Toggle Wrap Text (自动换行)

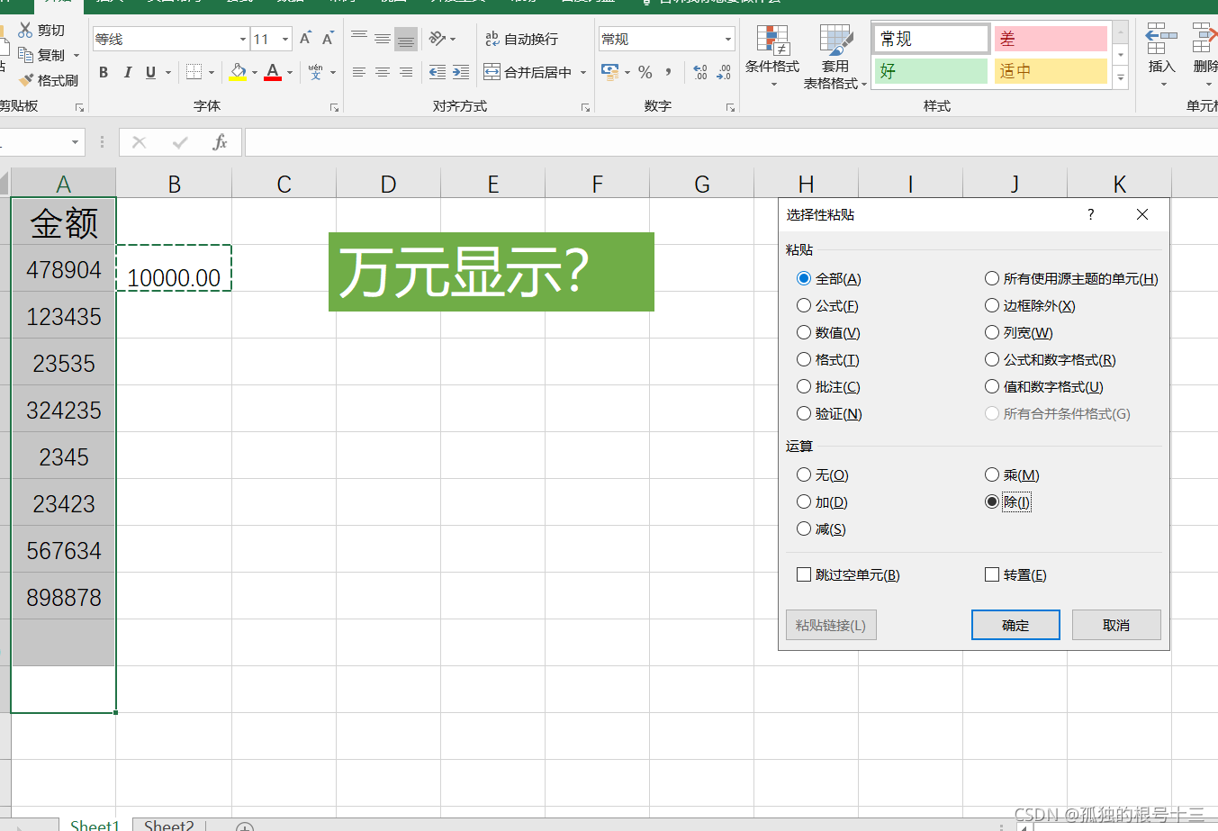coord(521,39)
